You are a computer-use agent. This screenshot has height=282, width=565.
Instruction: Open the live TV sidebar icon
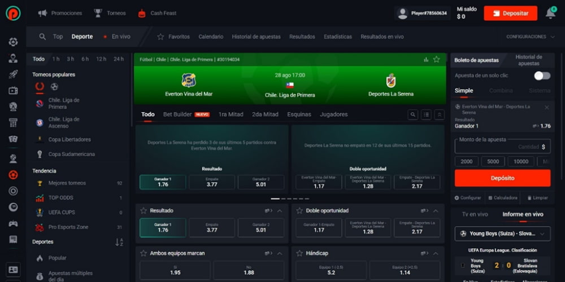(x=13, y=91)
